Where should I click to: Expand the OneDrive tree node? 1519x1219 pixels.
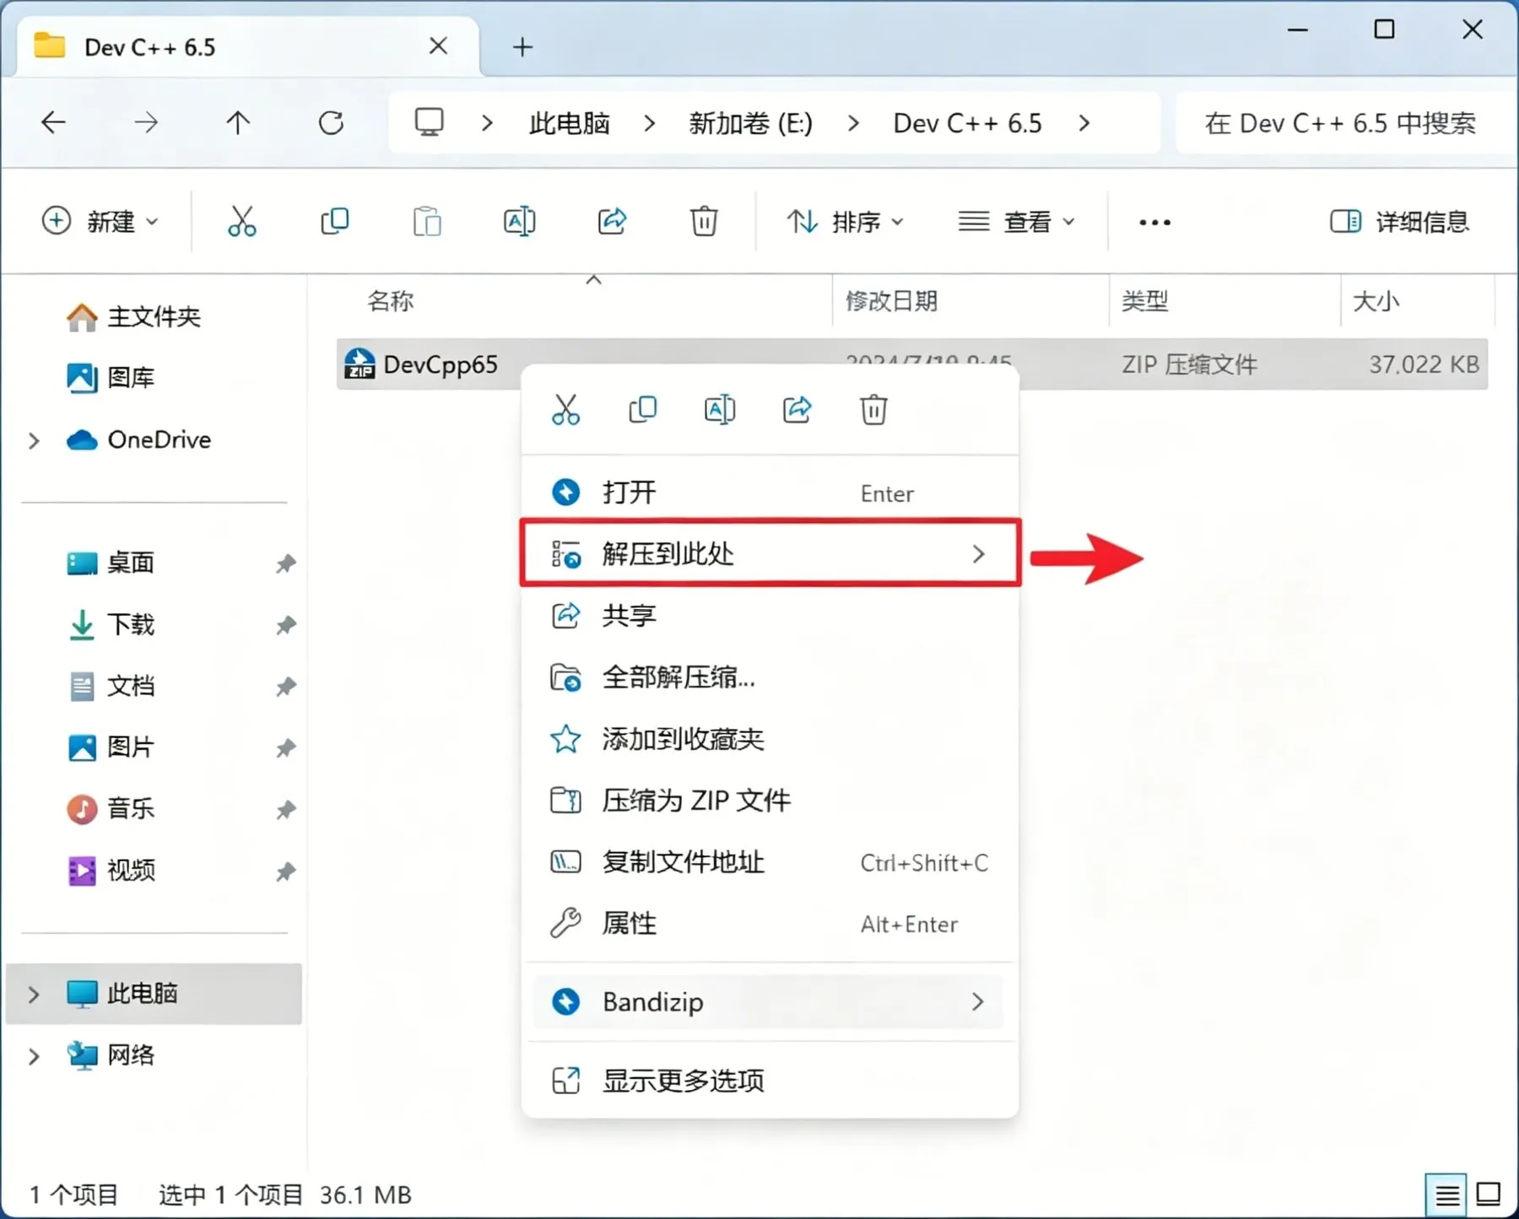(34, 440)
